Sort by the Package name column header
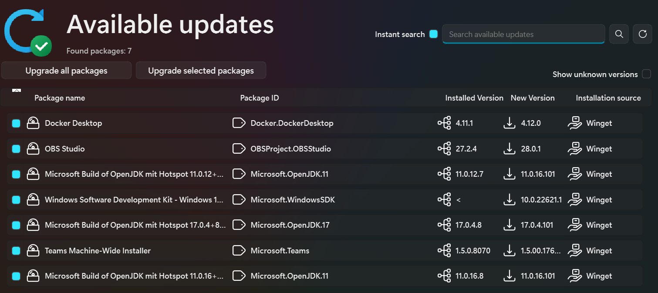This screenshot has width=658, height=293. pyautogui.click(x=60, y=98)
